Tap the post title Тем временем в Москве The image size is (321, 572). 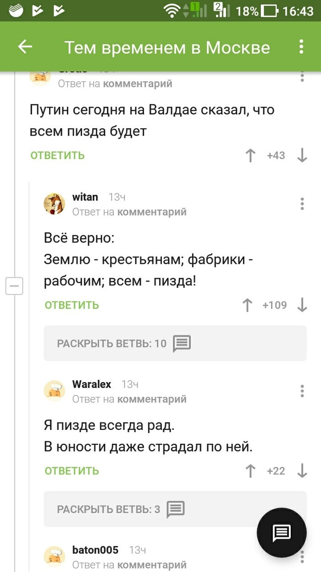pyautogui.click(x=167, y=46)
